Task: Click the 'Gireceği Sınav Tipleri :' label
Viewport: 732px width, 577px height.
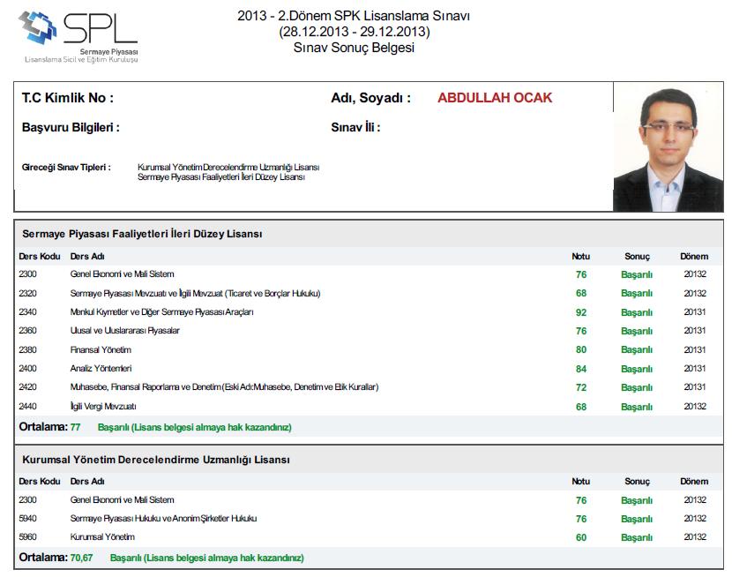Action: [66, 167]
